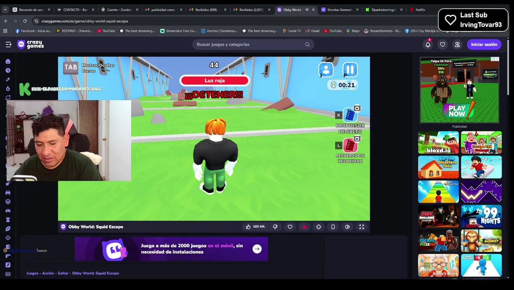The width and height of the screenshot is (514, 290).
Task: Click Recent clock icon in sidebar
Action: coord(8,70)
